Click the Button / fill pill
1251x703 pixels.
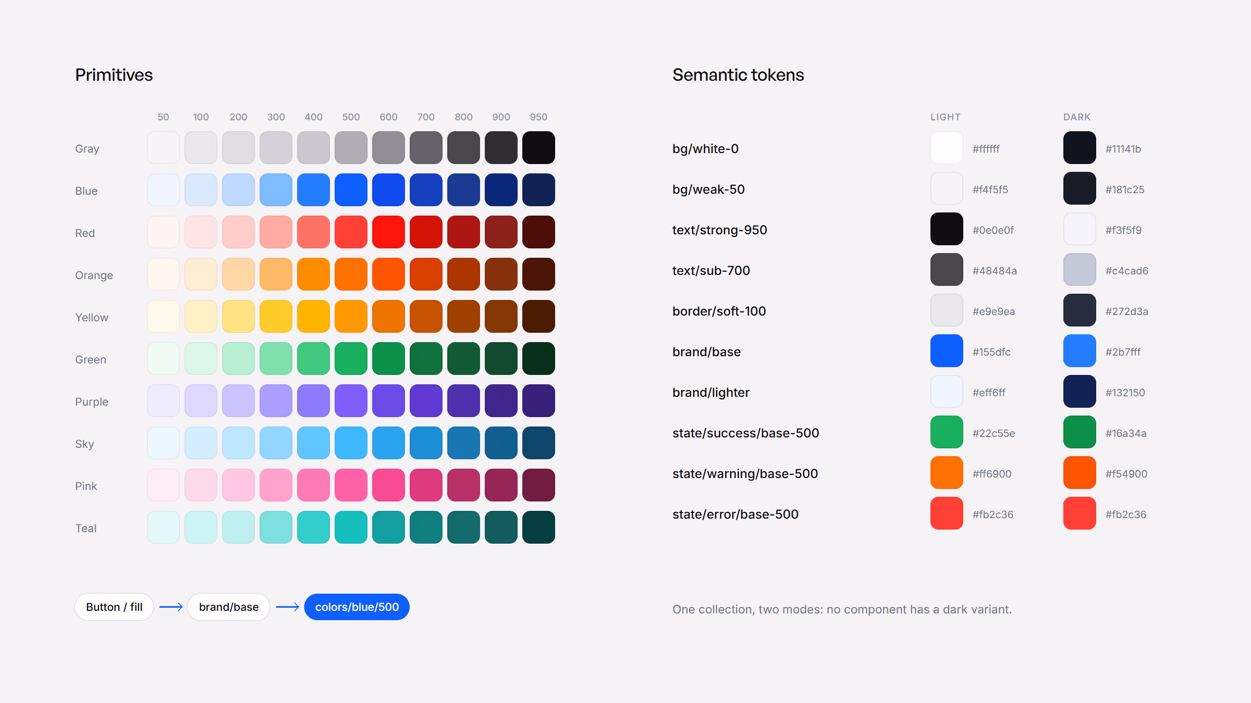point(114,607)
